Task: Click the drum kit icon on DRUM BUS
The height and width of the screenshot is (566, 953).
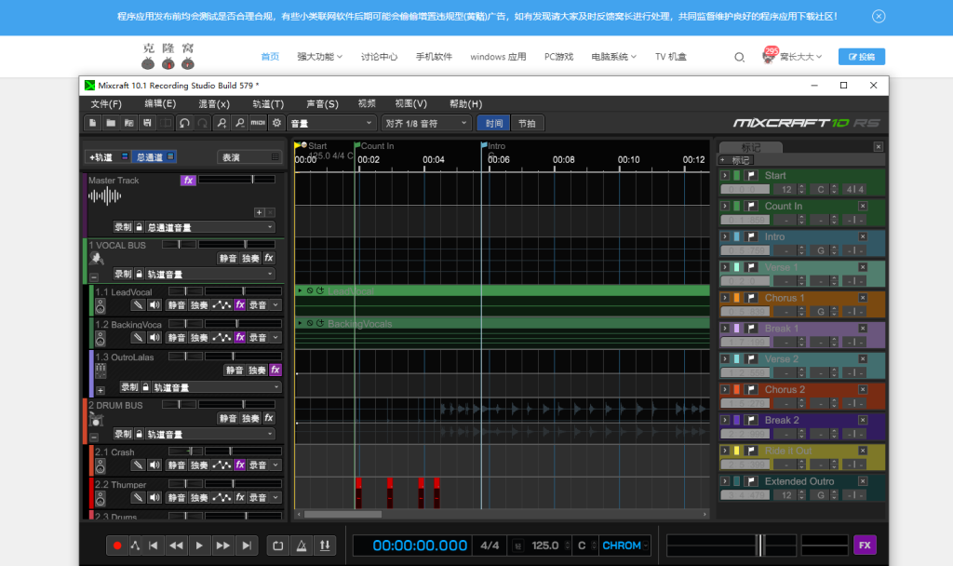Action: [97, 419]
